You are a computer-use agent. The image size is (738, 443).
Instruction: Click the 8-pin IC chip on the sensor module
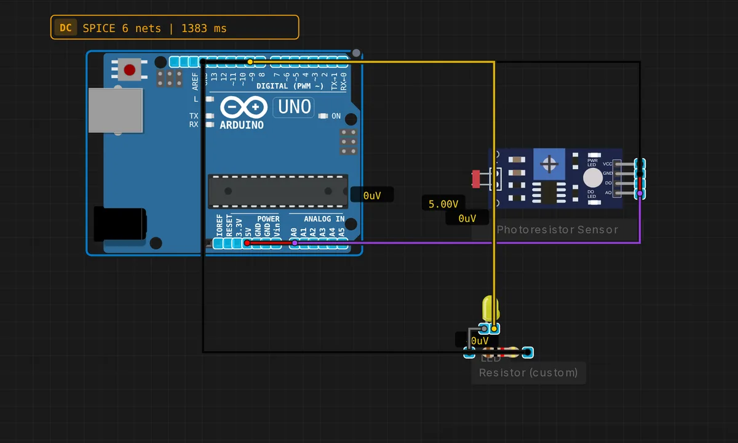(549, 192)
